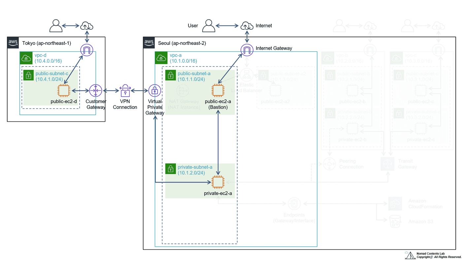This screenshot has width=462, height=260.
Task: Select the faded Peering Connection icon
Action: [x=329, y=164]
